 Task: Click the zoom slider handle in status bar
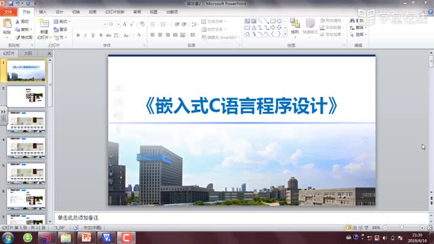coord(402,228)
